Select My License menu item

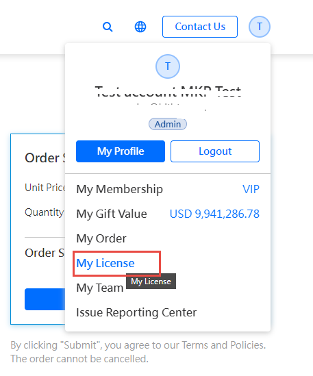point(105,263)
